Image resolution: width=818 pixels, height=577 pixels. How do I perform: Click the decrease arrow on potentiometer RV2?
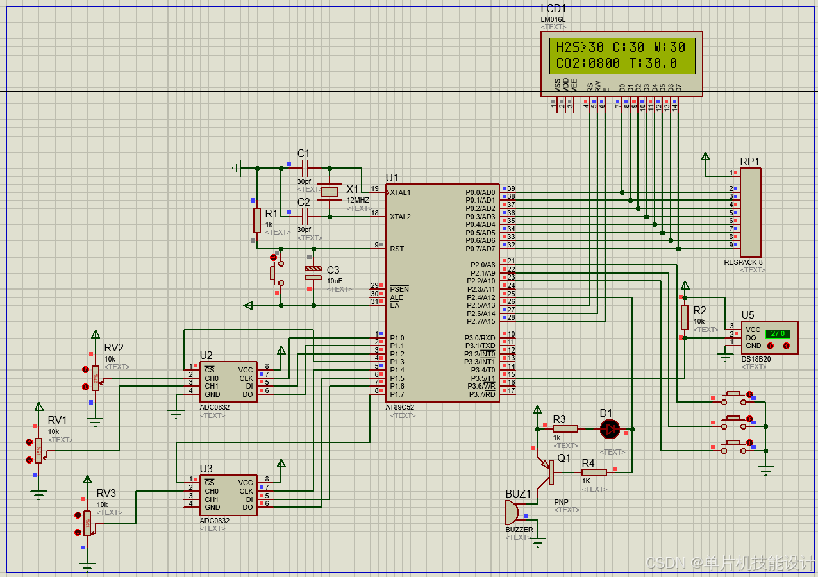[x=85, y=387]
